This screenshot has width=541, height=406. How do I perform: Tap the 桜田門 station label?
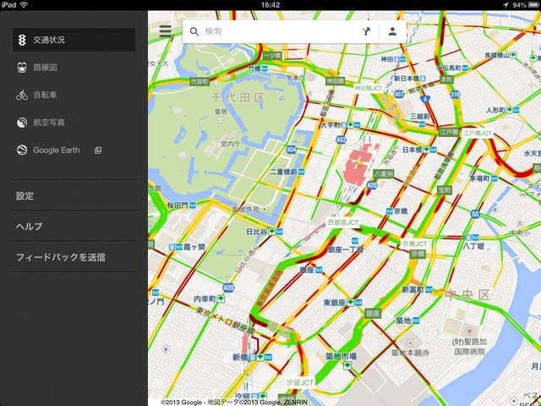coord(178,206)
